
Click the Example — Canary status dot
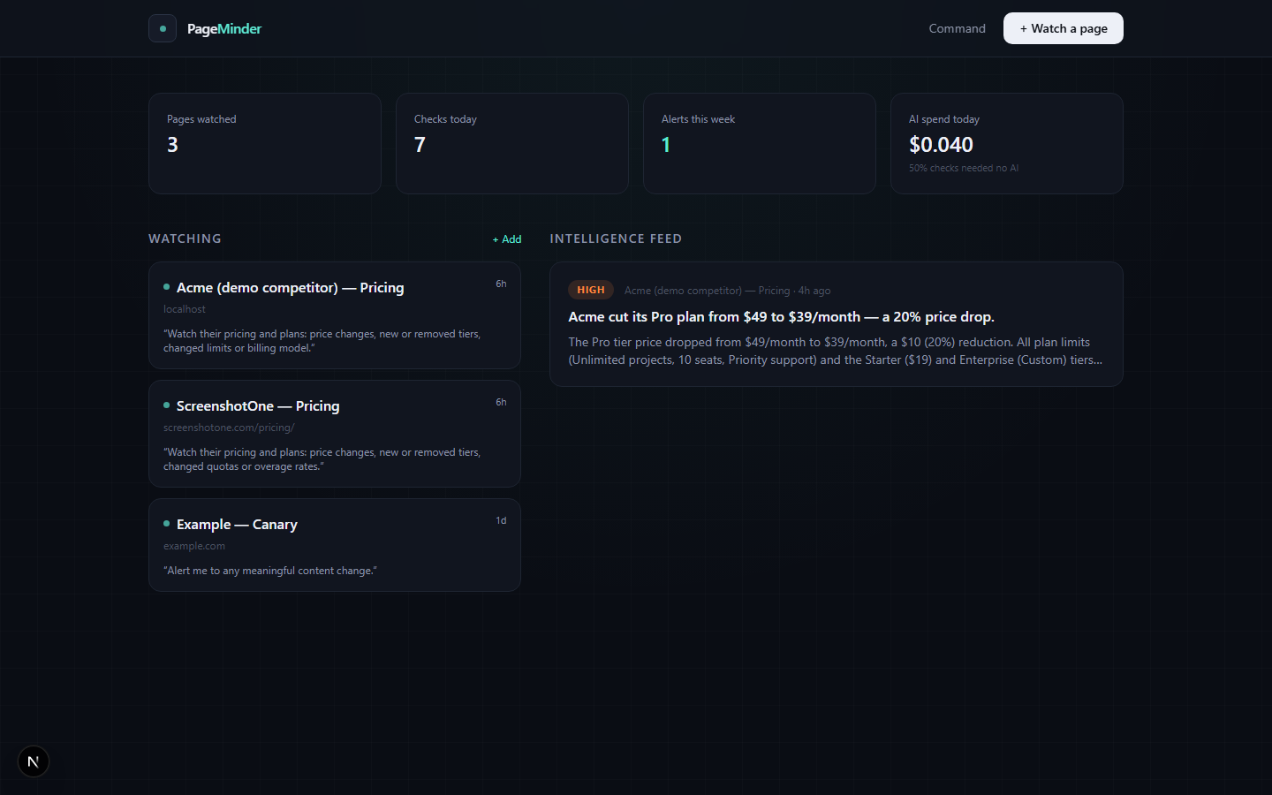[166, 524]
